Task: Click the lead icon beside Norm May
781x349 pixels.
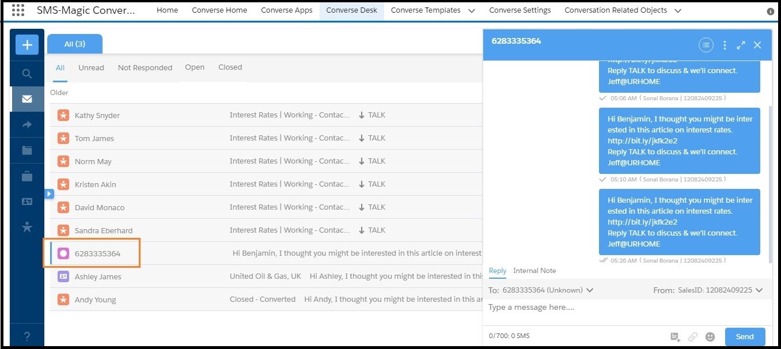Action: coord(63,161)
